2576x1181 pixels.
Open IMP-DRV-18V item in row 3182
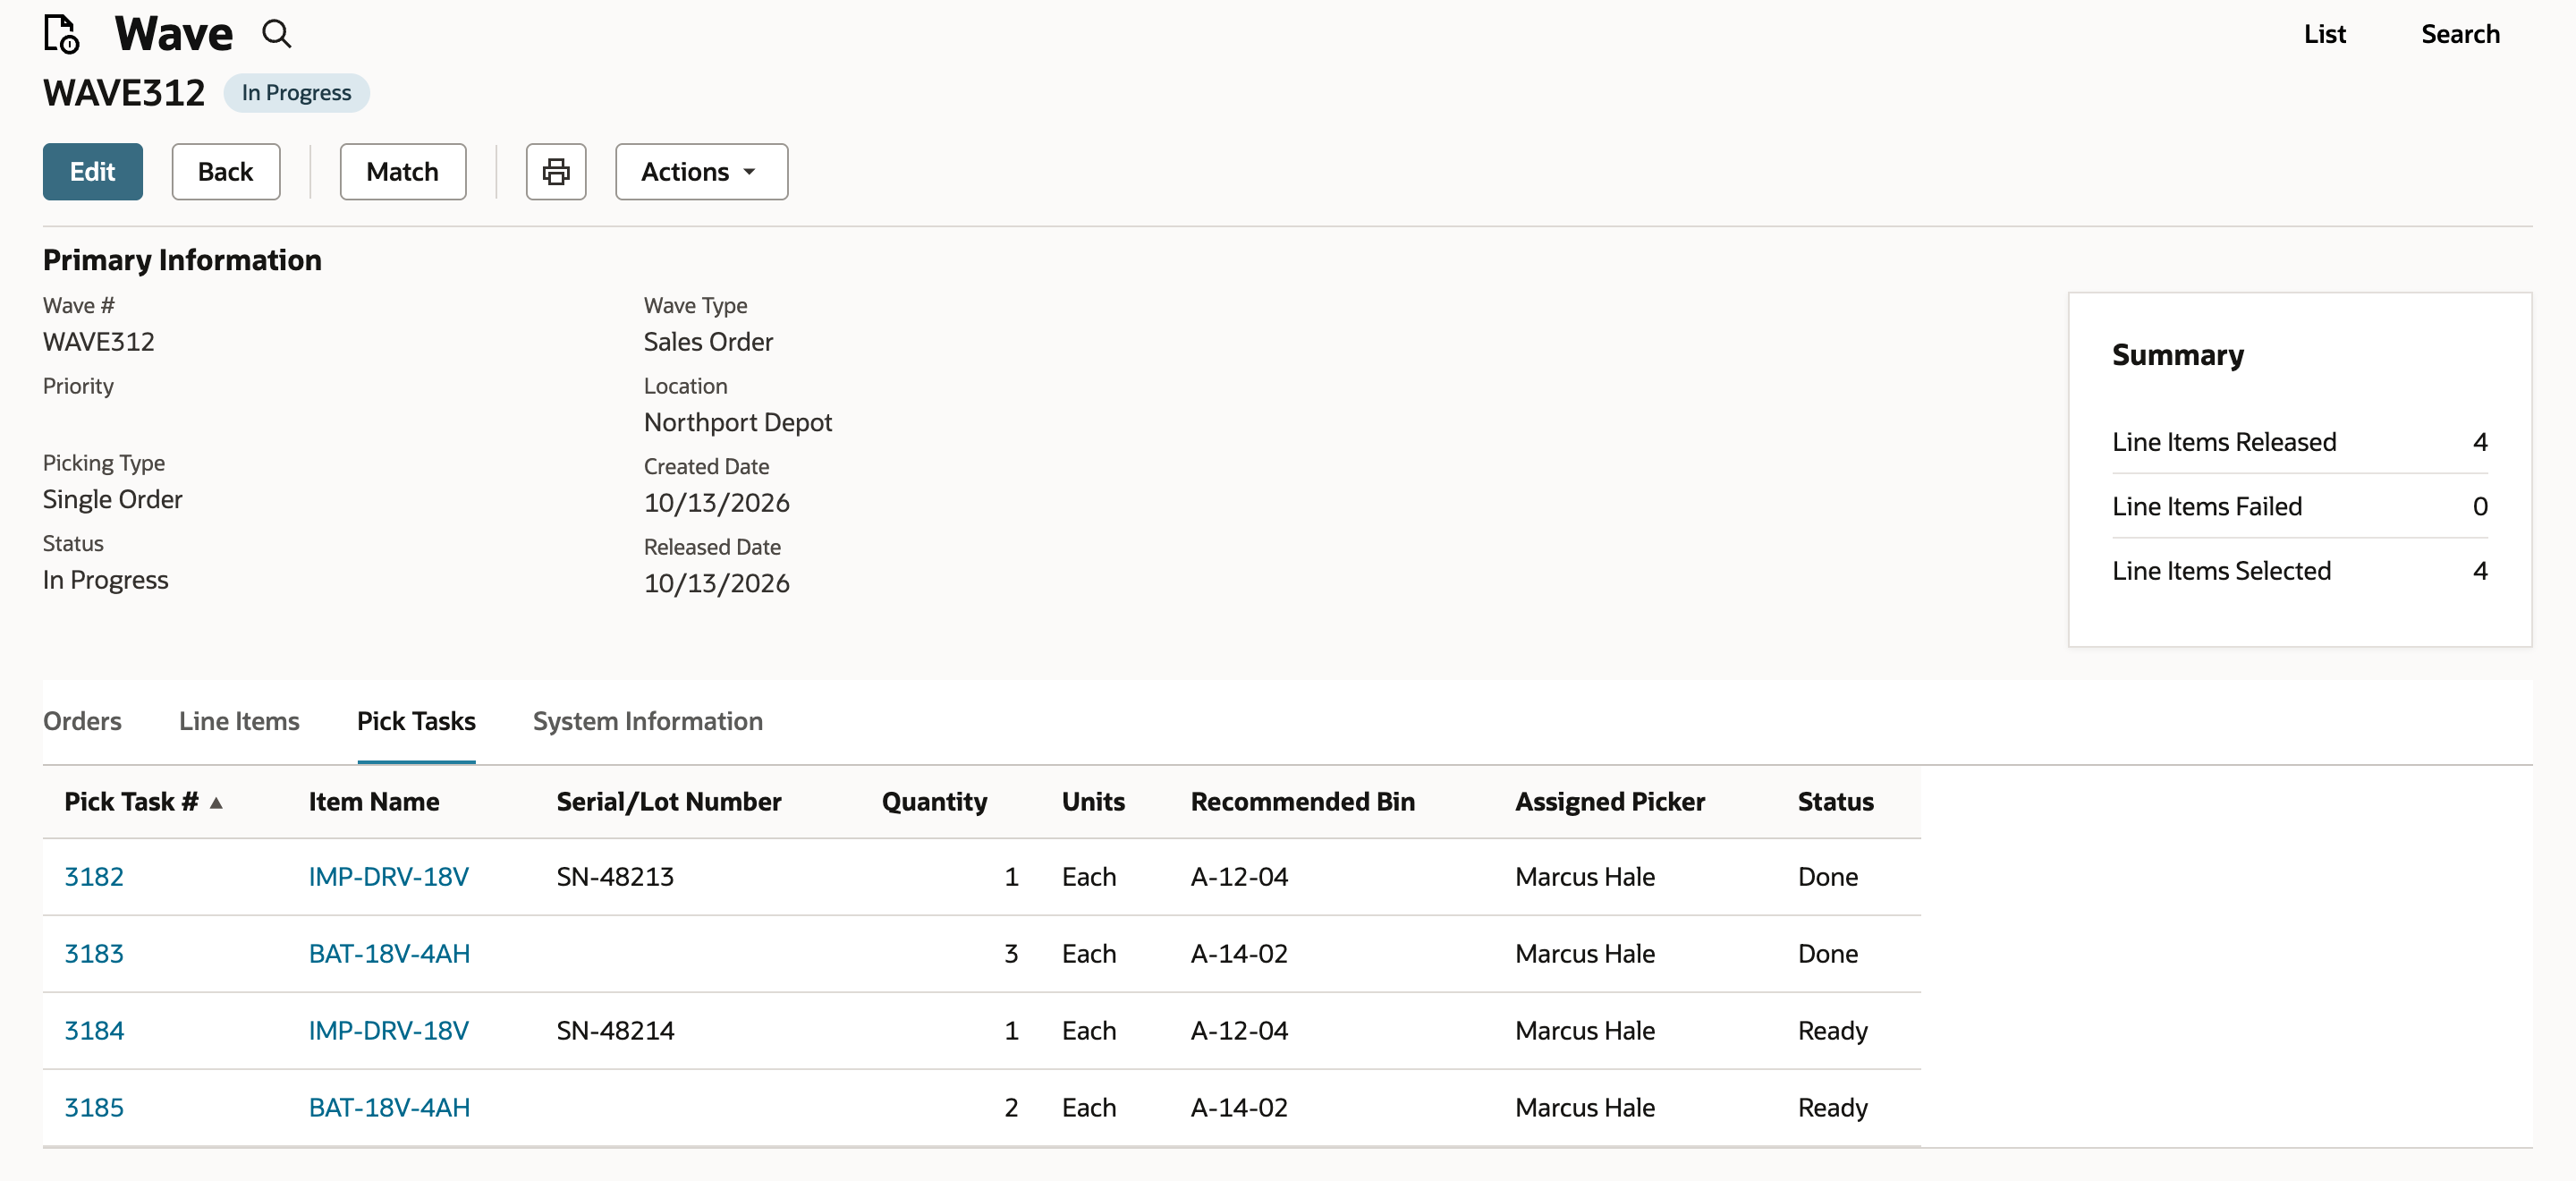[x=388, y=877]
